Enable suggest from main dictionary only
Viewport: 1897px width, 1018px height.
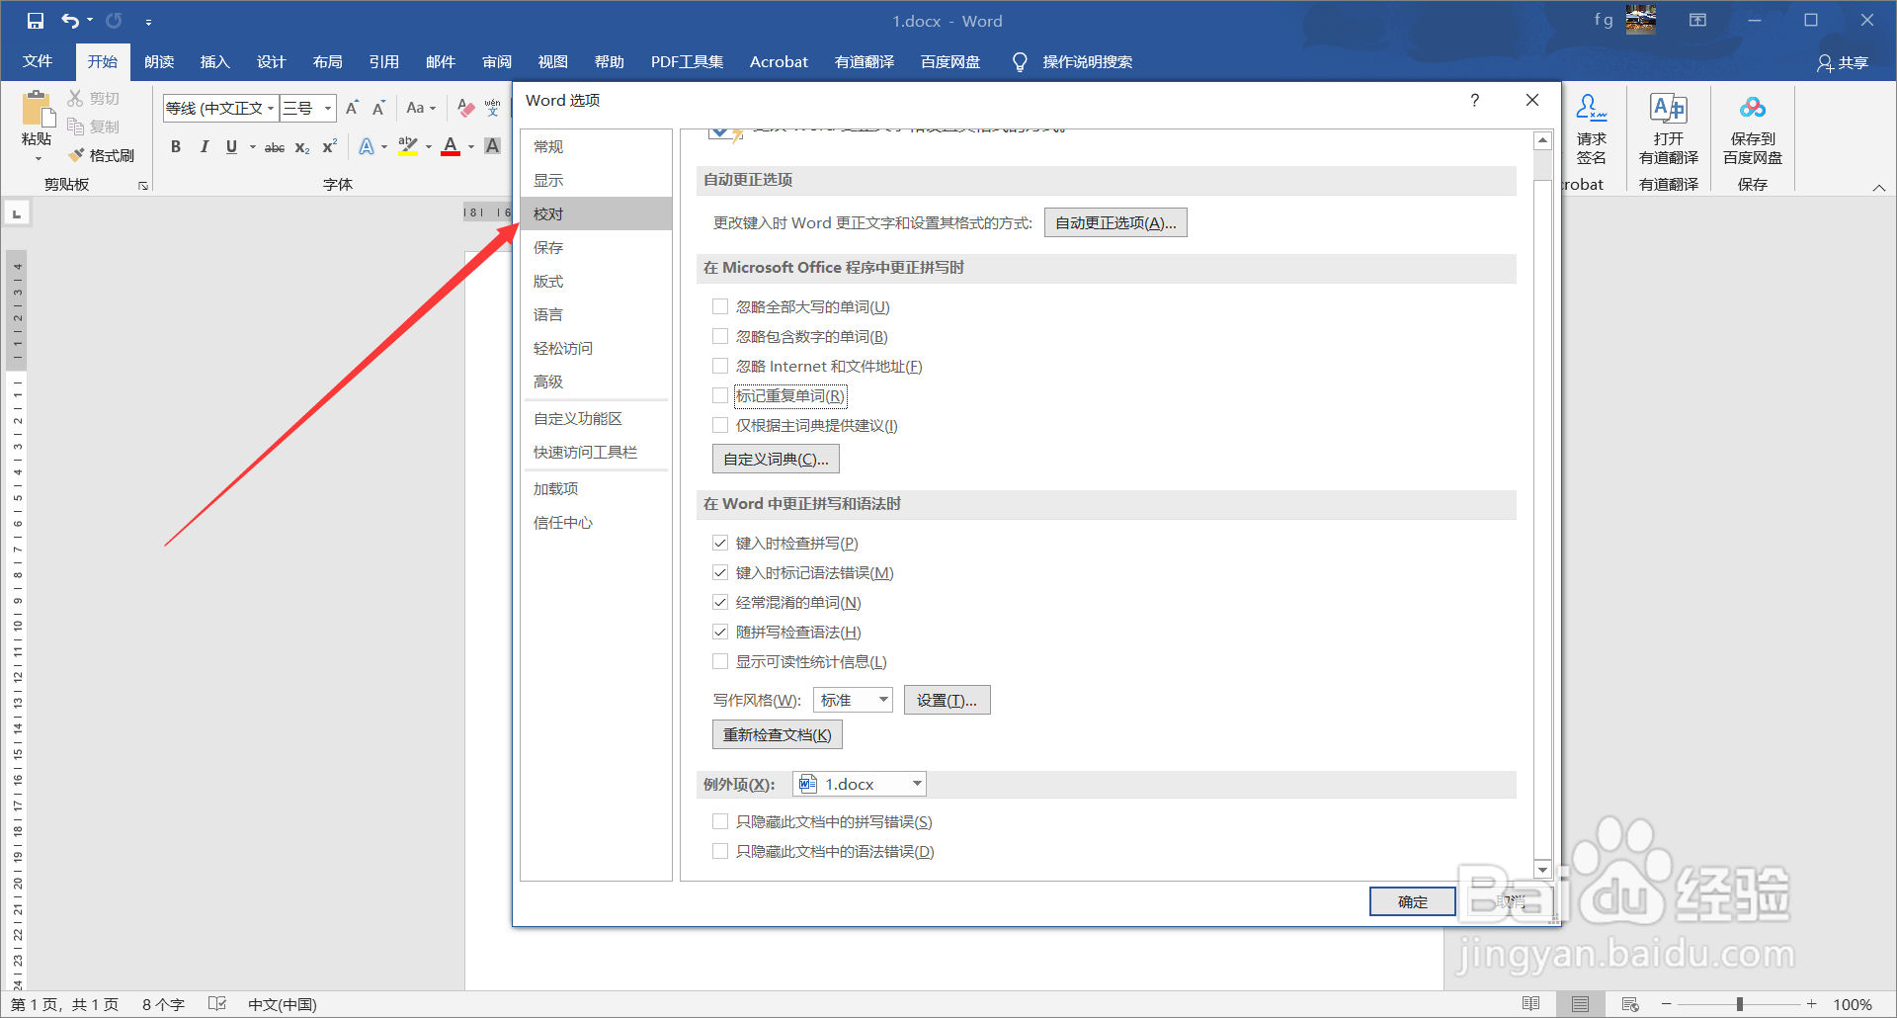[720, 425]
